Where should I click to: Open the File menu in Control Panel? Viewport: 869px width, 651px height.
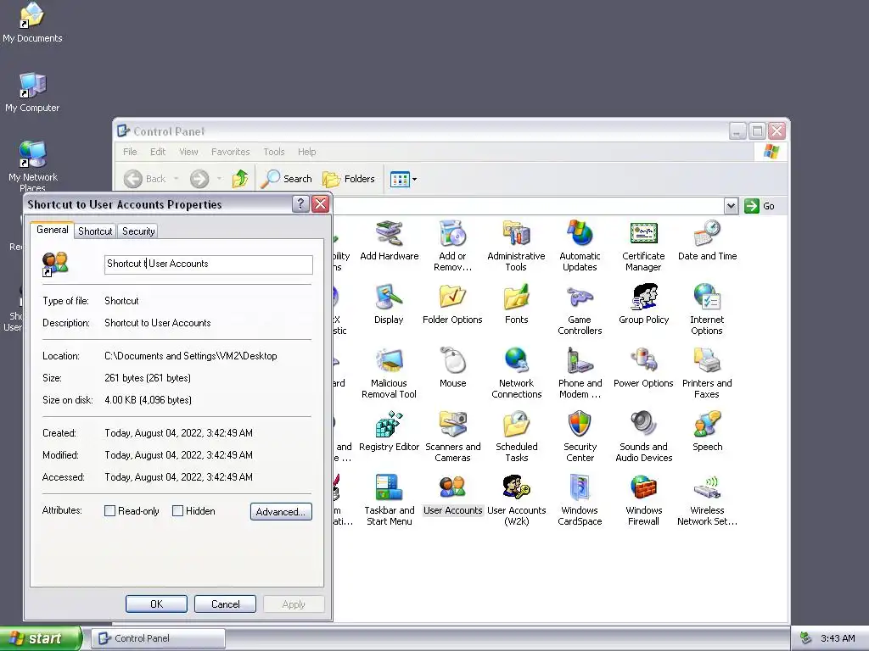click(130, 152)
